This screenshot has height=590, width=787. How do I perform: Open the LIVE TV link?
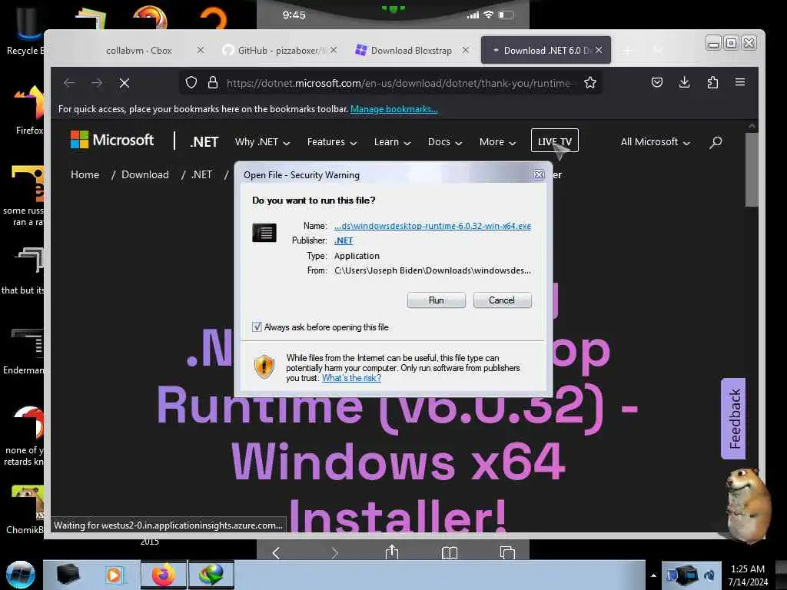(x=555, y=141)
